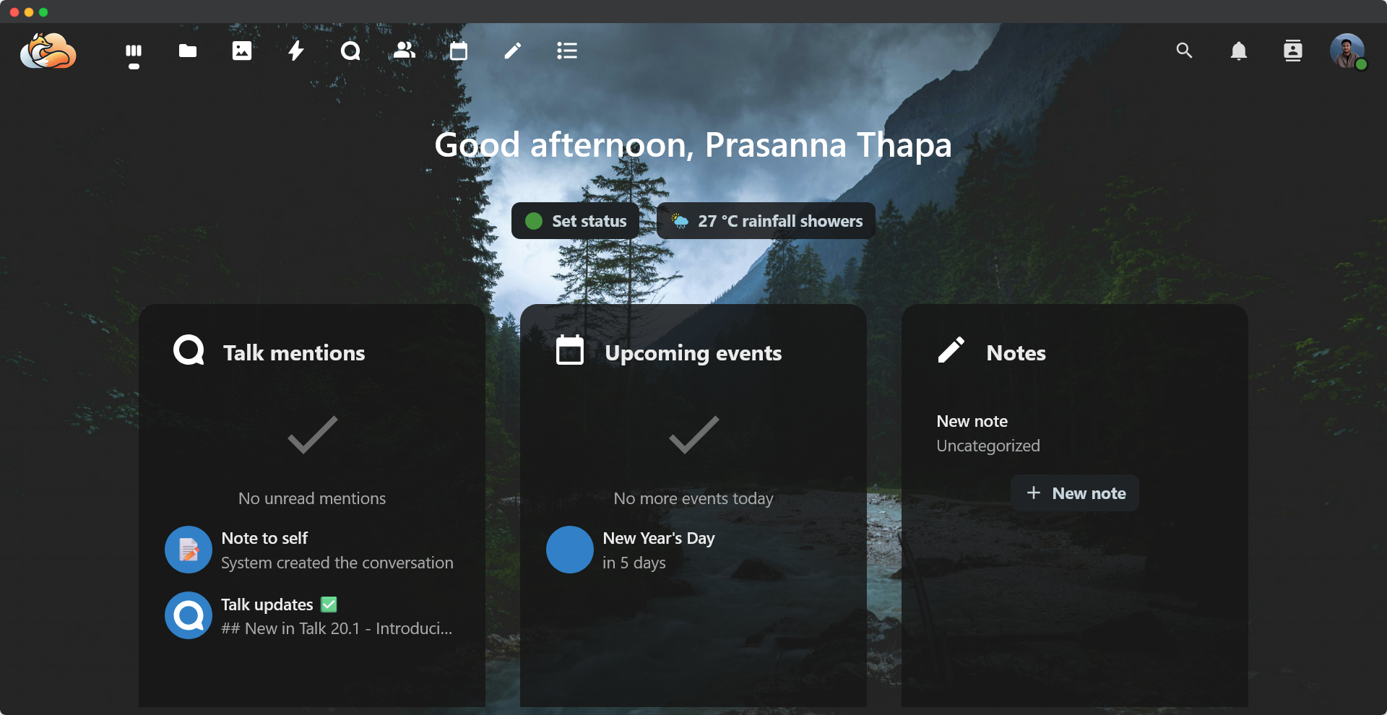Click 'System created the conversation' text
This screenshot has height=715, width=1387.
pyautogui.click(x=337, y=563)
